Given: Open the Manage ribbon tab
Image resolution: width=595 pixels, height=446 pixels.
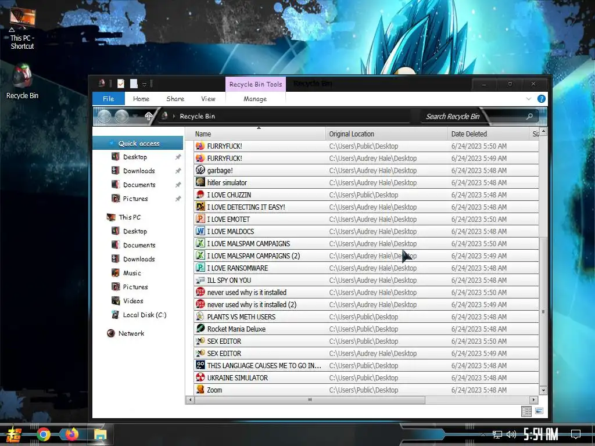Looking at the screenshot, I should pyautogui.click(x=255, y=99).
